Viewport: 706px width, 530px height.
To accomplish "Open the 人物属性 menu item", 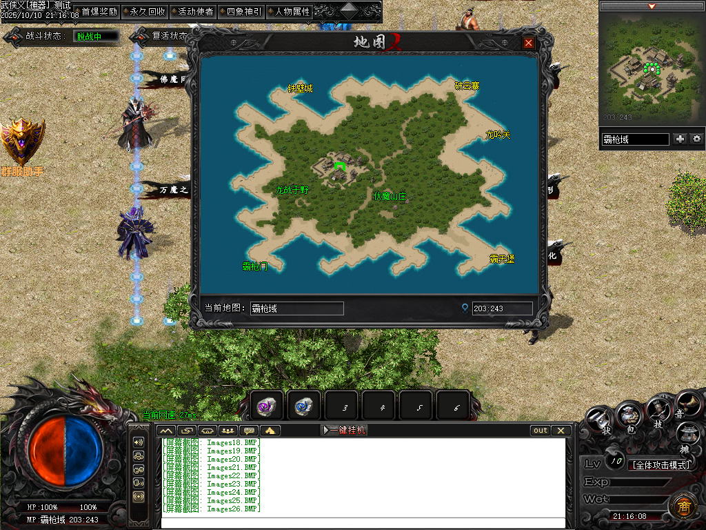I will coord(292,12).
